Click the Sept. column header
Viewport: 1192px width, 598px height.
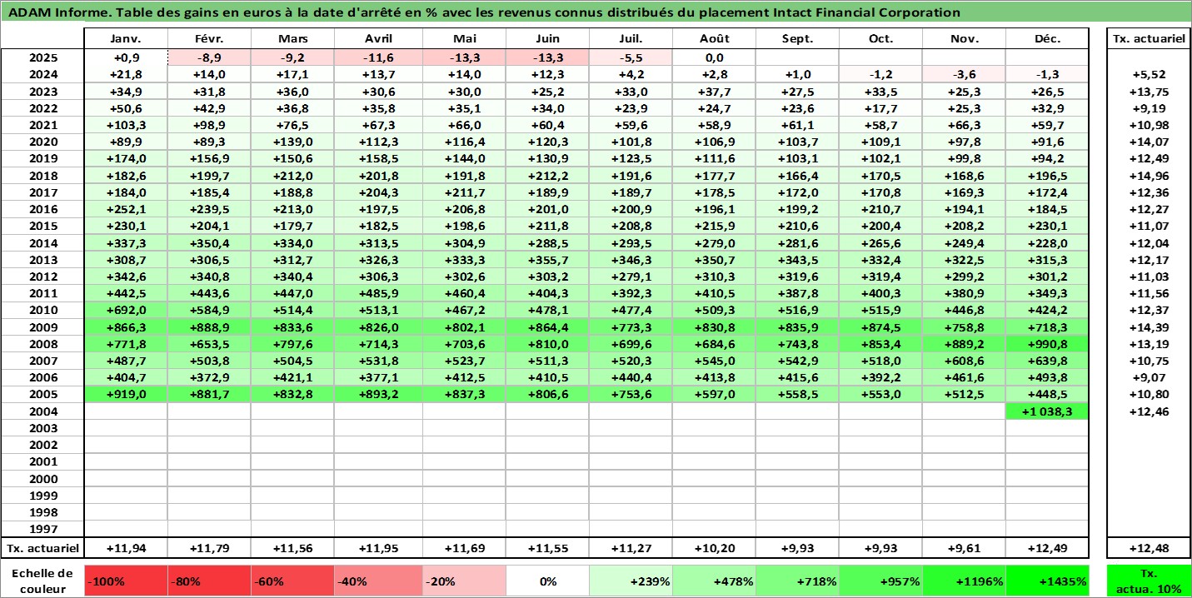pyautogui.click(x=797, y=39)
